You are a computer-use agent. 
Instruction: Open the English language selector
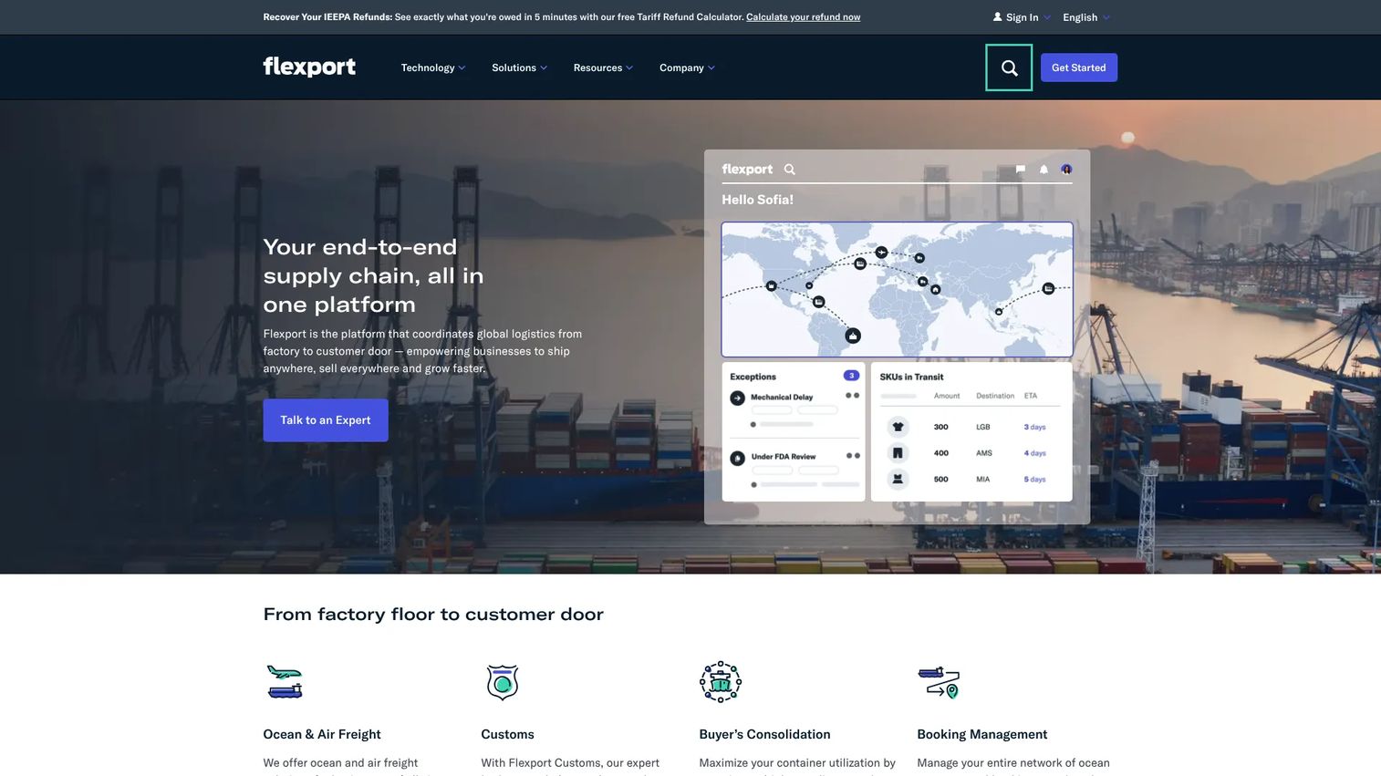(1086, 17)
